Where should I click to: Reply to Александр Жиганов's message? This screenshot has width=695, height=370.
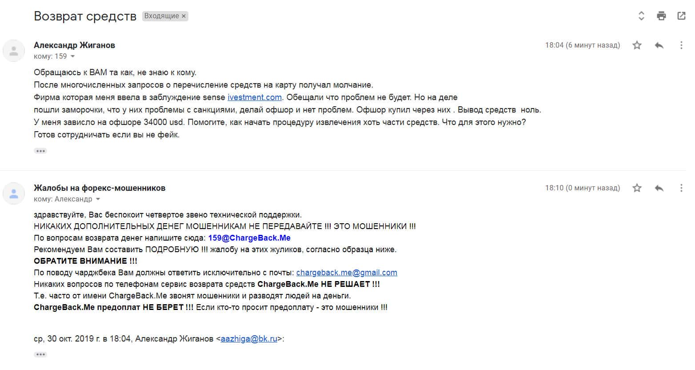click(659, 45)
